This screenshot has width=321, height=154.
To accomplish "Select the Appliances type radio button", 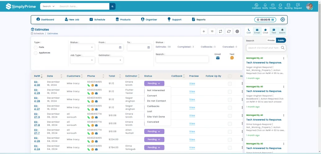I will pos(36,53).
